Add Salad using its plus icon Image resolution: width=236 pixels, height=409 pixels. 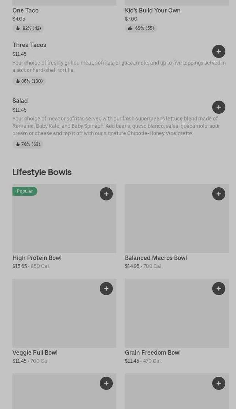click(x=219, y=107)
